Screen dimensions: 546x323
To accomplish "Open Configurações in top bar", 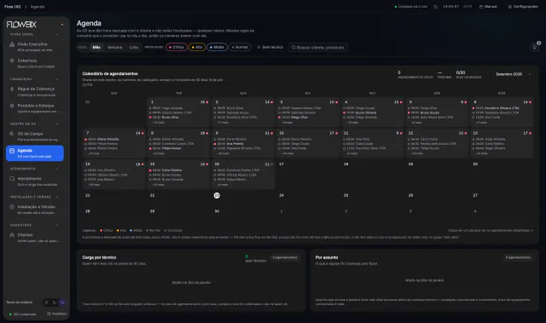I will (523, 7).
